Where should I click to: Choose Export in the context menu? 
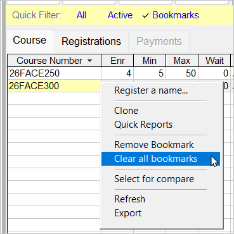[160, 213]
